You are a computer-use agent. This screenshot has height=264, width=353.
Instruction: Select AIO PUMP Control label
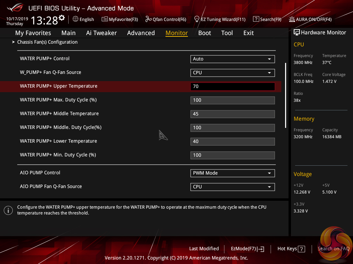[40, 173]
